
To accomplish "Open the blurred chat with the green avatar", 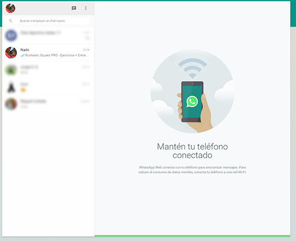I will 48,70.
